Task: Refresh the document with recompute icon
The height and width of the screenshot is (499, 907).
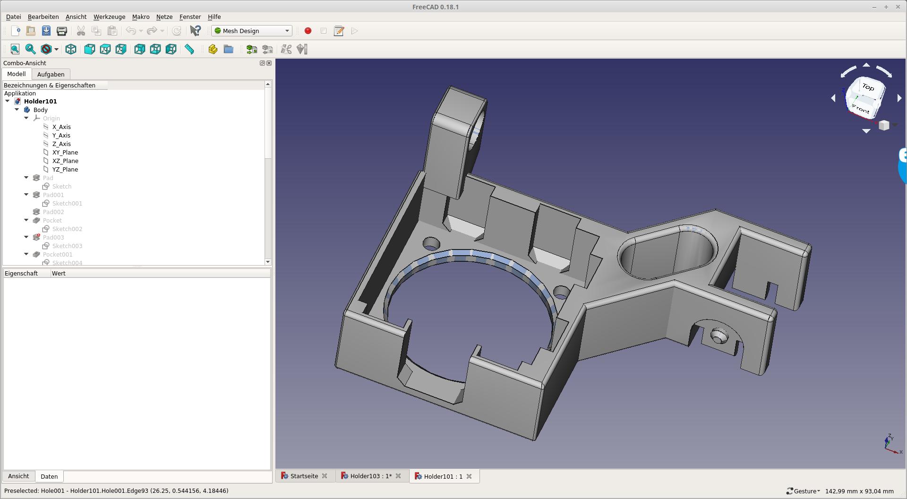Action: [x=177, y=31]
